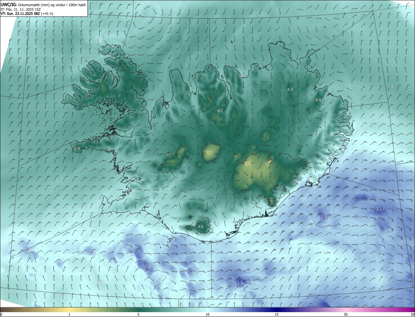This screenshot has height=317, width=415.
Task: Click the colorbar tick labeled 0
Action: 1,315
